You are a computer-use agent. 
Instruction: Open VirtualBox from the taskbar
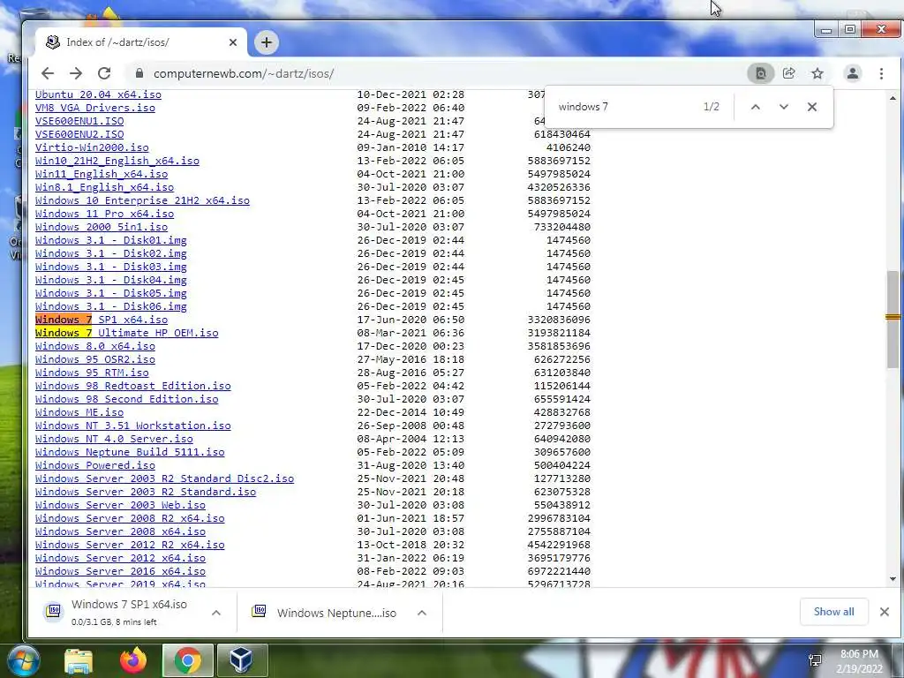(x=241, y=660)
